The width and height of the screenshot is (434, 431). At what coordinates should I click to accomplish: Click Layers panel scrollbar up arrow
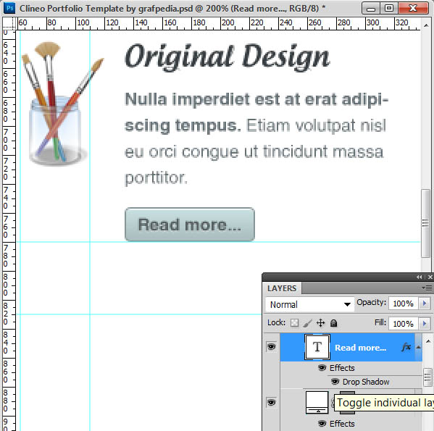428,341
